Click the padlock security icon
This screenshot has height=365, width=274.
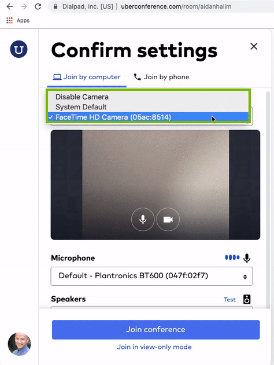55,6
